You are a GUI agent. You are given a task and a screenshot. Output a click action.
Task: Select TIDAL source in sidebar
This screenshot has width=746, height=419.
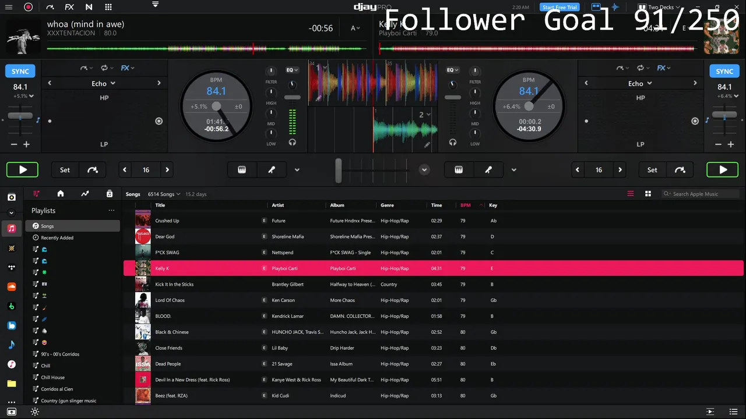(11, 267)
